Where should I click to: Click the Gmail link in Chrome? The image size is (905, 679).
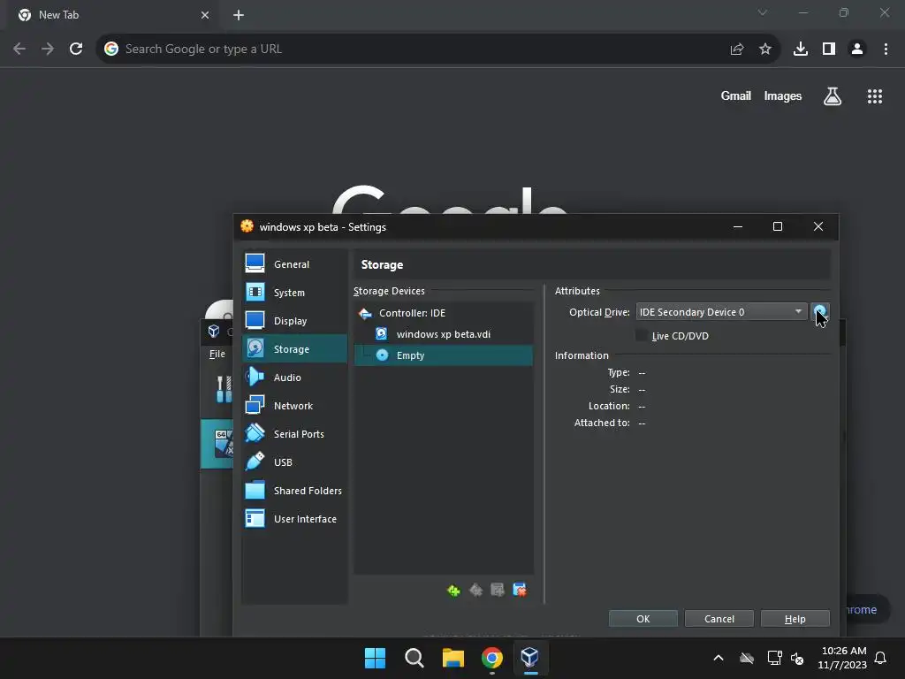tap(736, 95)
